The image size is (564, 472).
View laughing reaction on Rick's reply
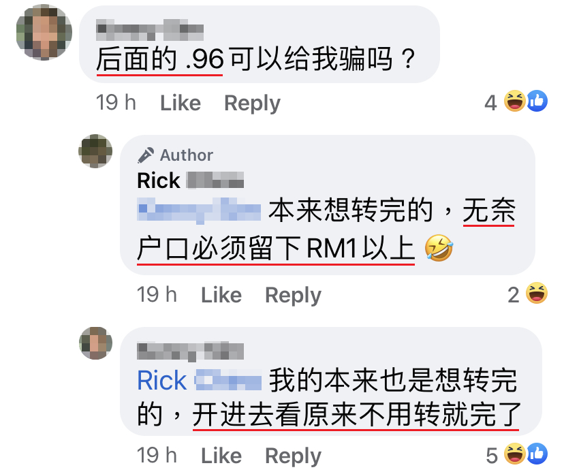click(x=536, y=293)
